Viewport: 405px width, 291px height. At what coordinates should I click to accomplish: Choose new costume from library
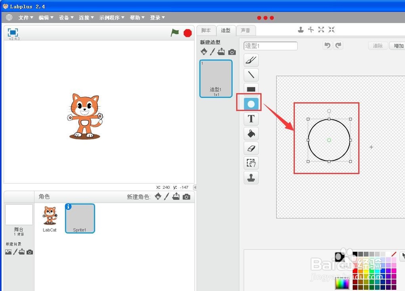[204, 51]
